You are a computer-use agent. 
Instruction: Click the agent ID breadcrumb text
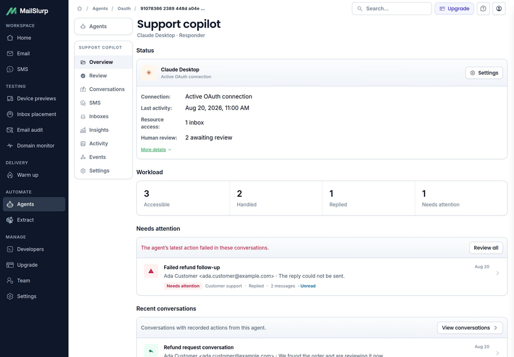click(x=173, y=9)
